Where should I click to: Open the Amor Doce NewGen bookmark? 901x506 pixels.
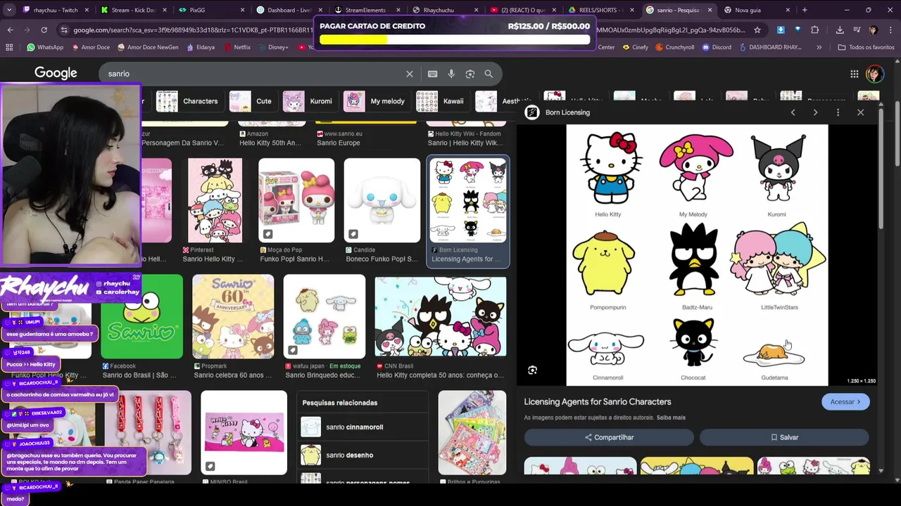[148, 47]
